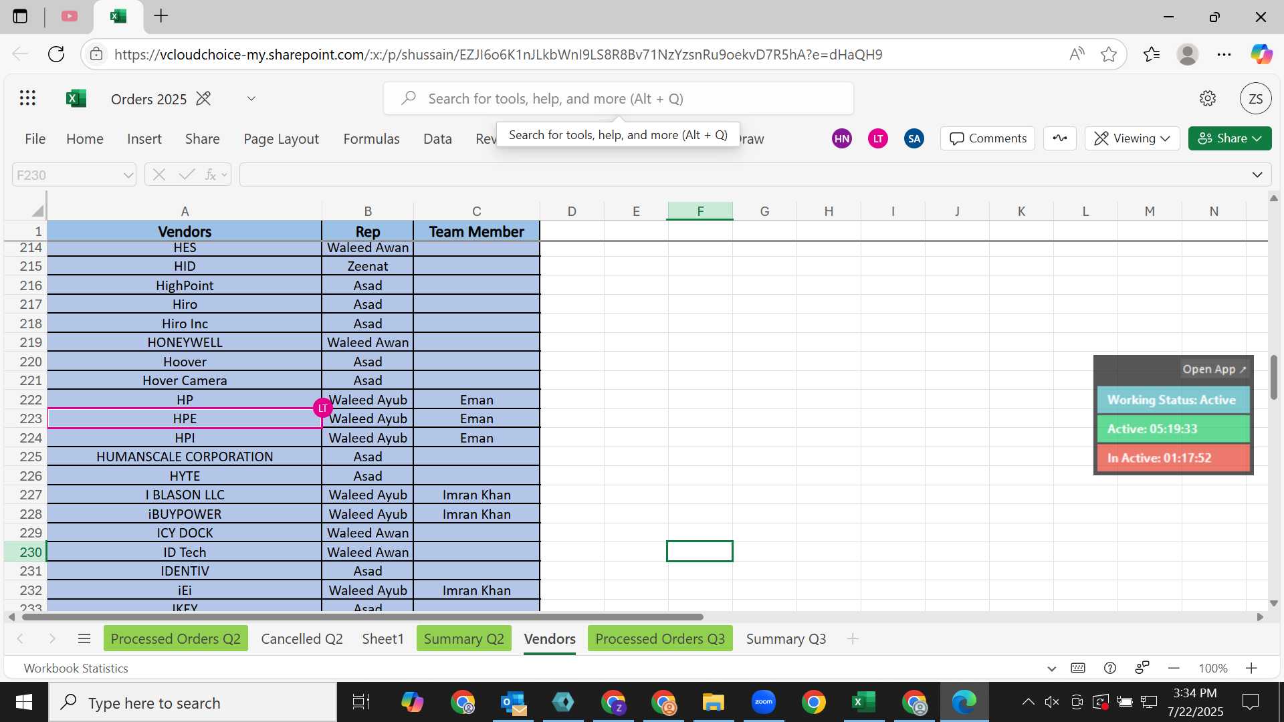The image size is (1284, 722).
Task: Open the ZS account avatar
Action: coord(1255,99)
